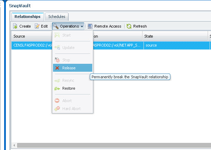Click the Create relationship icon
The width and height of the screenshot is (211, 150).
15,26
